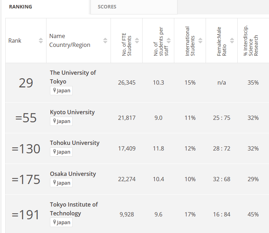Sort by students per staff arrows

tap(169, 41)
